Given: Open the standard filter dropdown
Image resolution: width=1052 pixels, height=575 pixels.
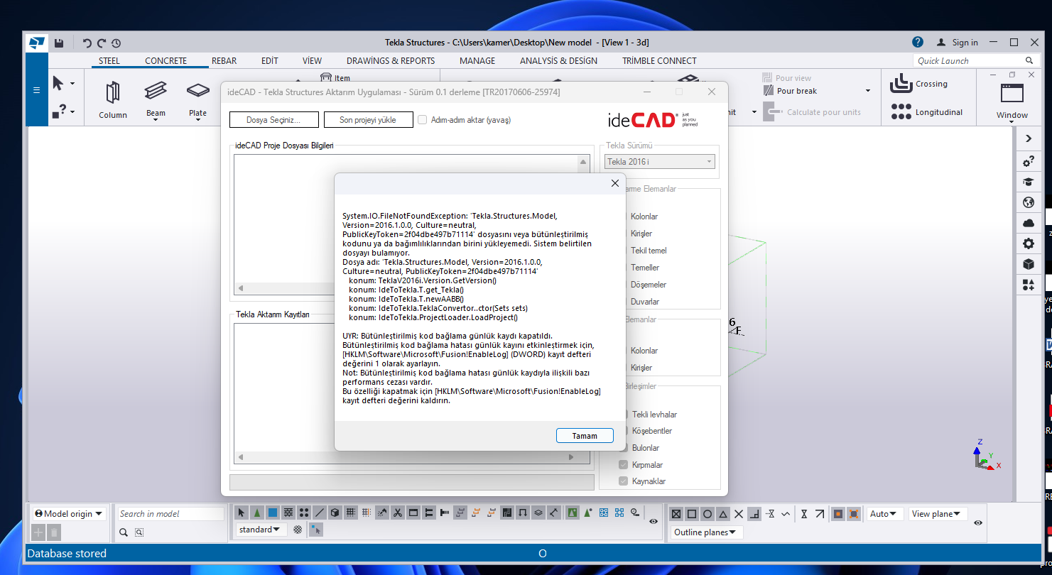Looking at the screenshot, I should pyautogui.click(x=261, y=530).
